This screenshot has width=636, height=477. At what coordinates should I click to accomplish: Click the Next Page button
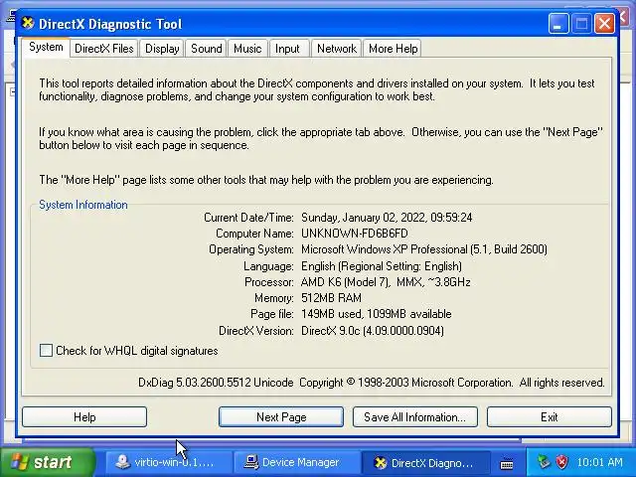click(x=281, y=417)
